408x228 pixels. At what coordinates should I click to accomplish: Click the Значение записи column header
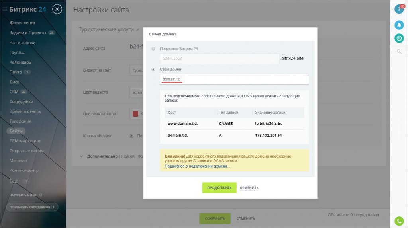click(270, 113)
